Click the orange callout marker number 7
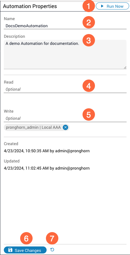The width and height of the screenshot is (130, 255). coord(52,239)
